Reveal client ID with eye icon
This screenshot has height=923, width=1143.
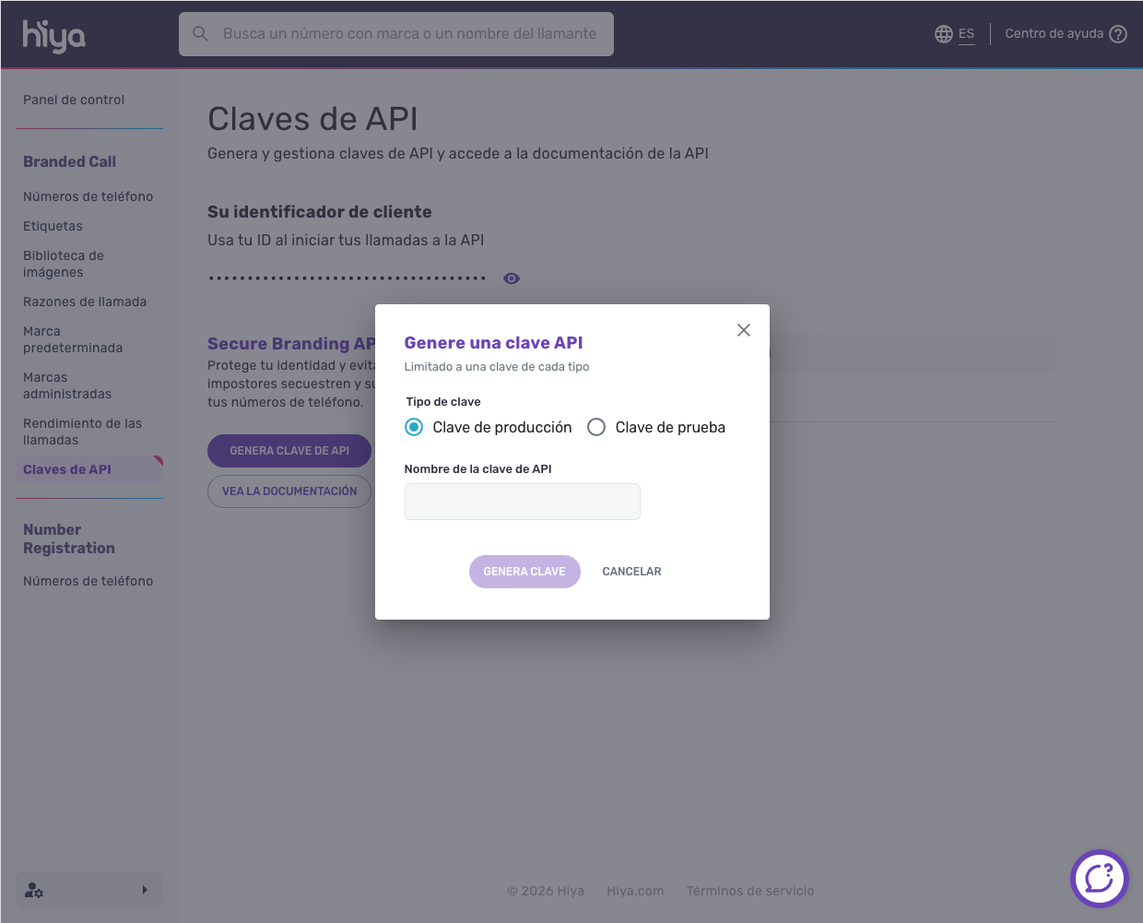[x=512, y=278]
